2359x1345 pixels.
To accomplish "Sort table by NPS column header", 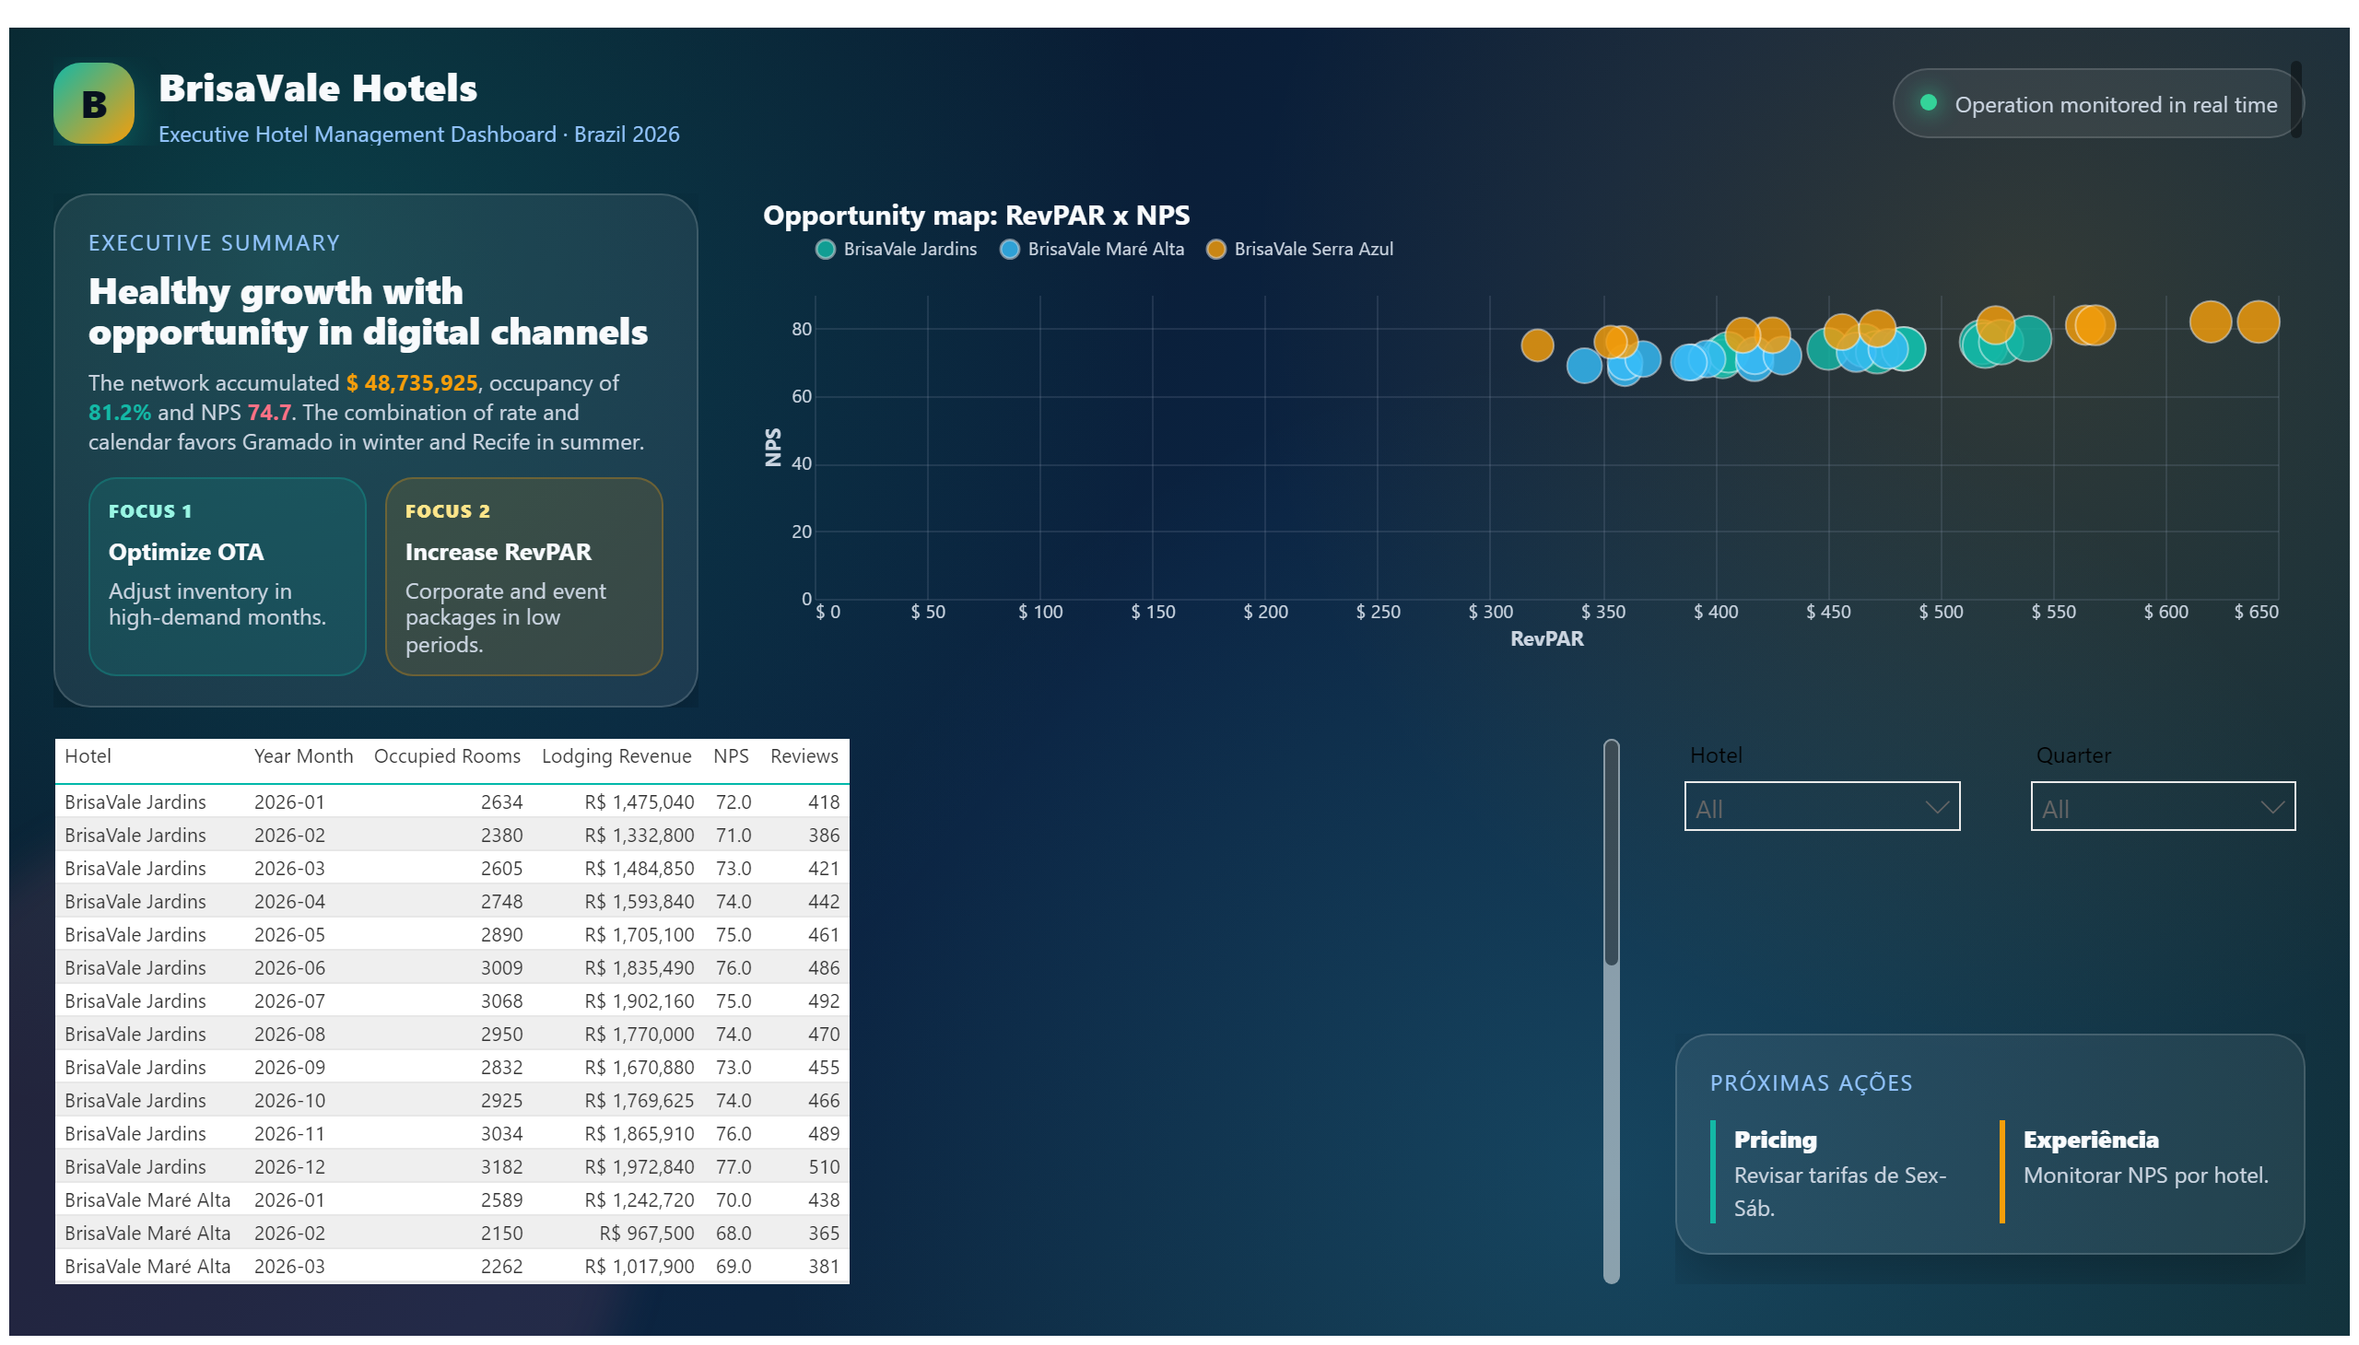I will click(731, 756).
